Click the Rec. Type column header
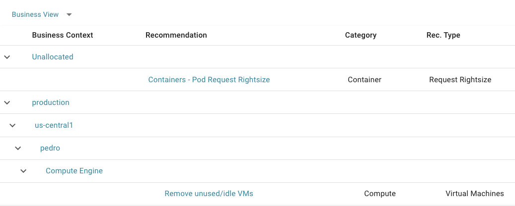The image size is (515, 206). pos(443,35)
